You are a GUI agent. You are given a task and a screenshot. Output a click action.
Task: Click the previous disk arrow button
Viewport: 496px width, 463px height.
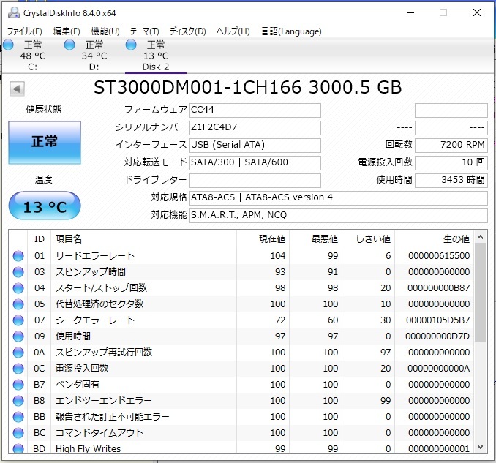coord(17,89)
